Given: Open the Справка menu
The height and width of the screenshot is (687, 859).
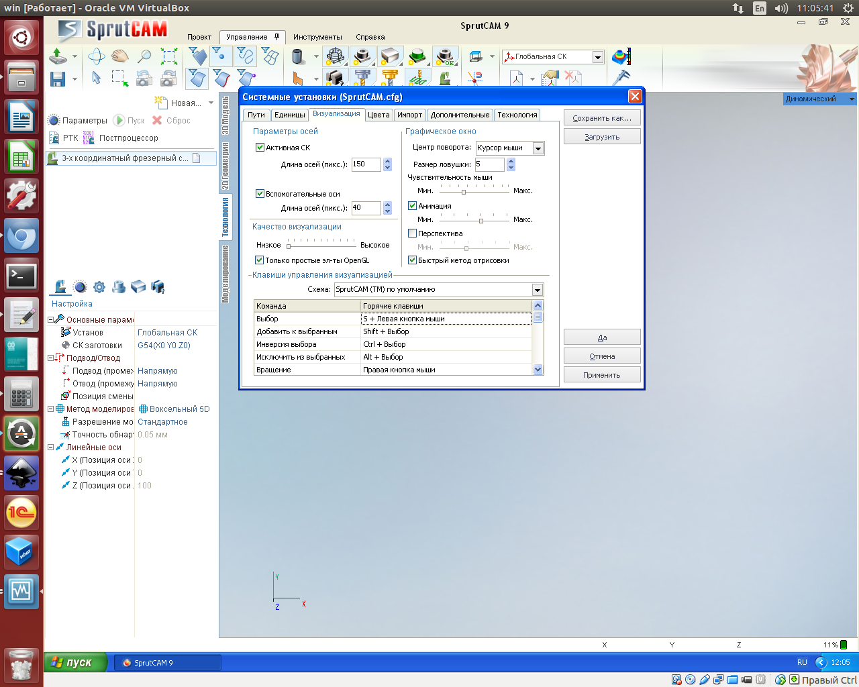Looking at the screenshot, I should [370, 37].
